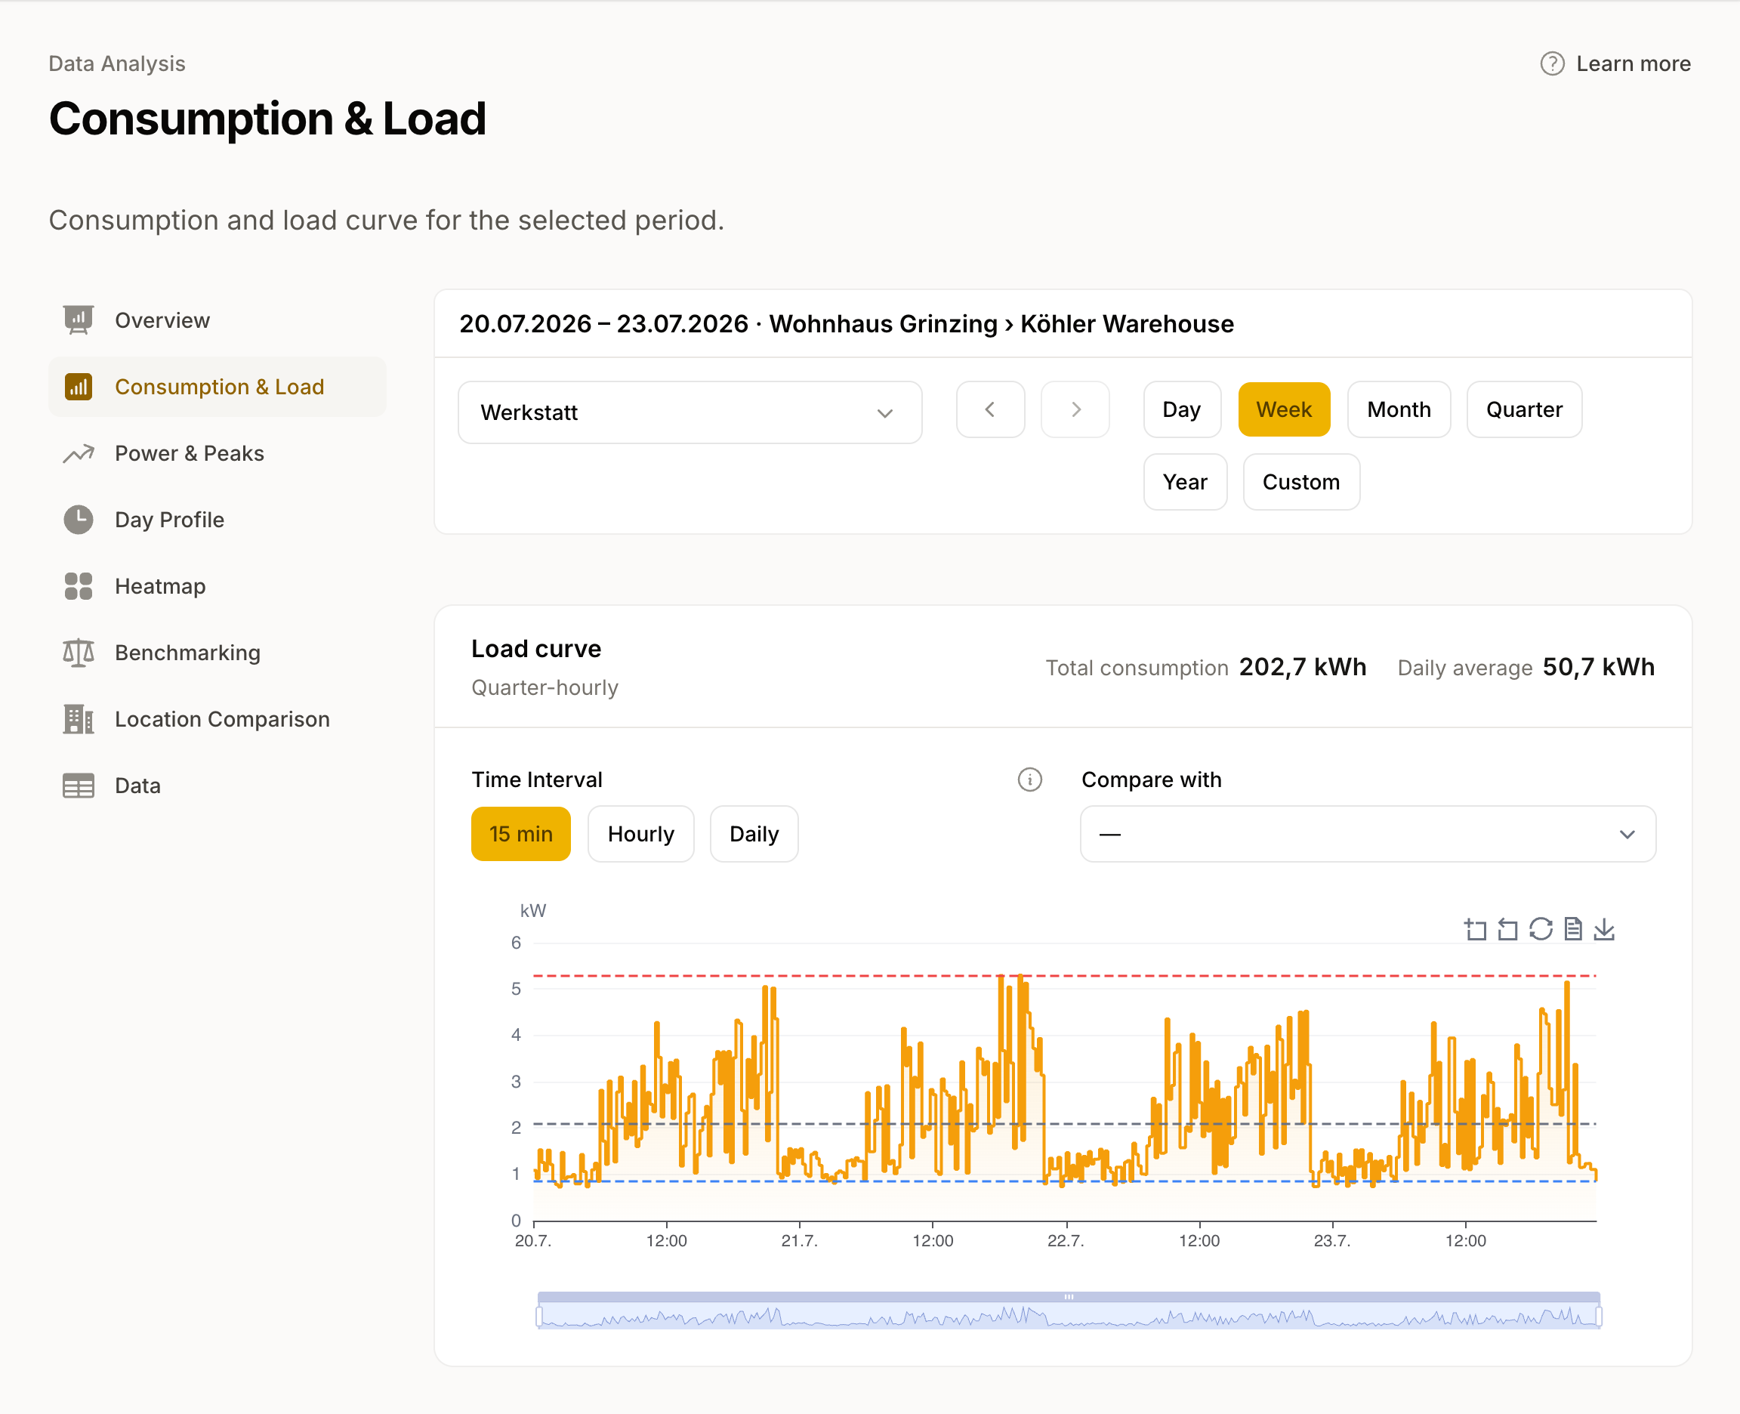Click the date range and location header
This screenshot has width=1740, height=1414.
[846, 324]
